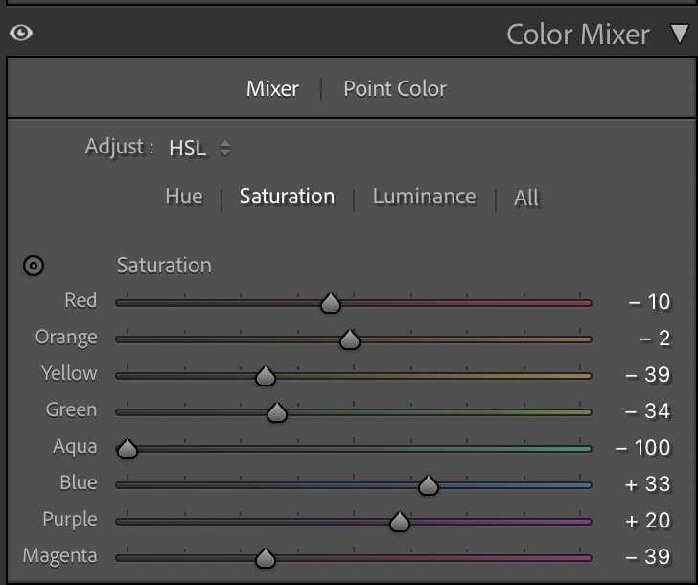Select the All tab

(526, 198)
